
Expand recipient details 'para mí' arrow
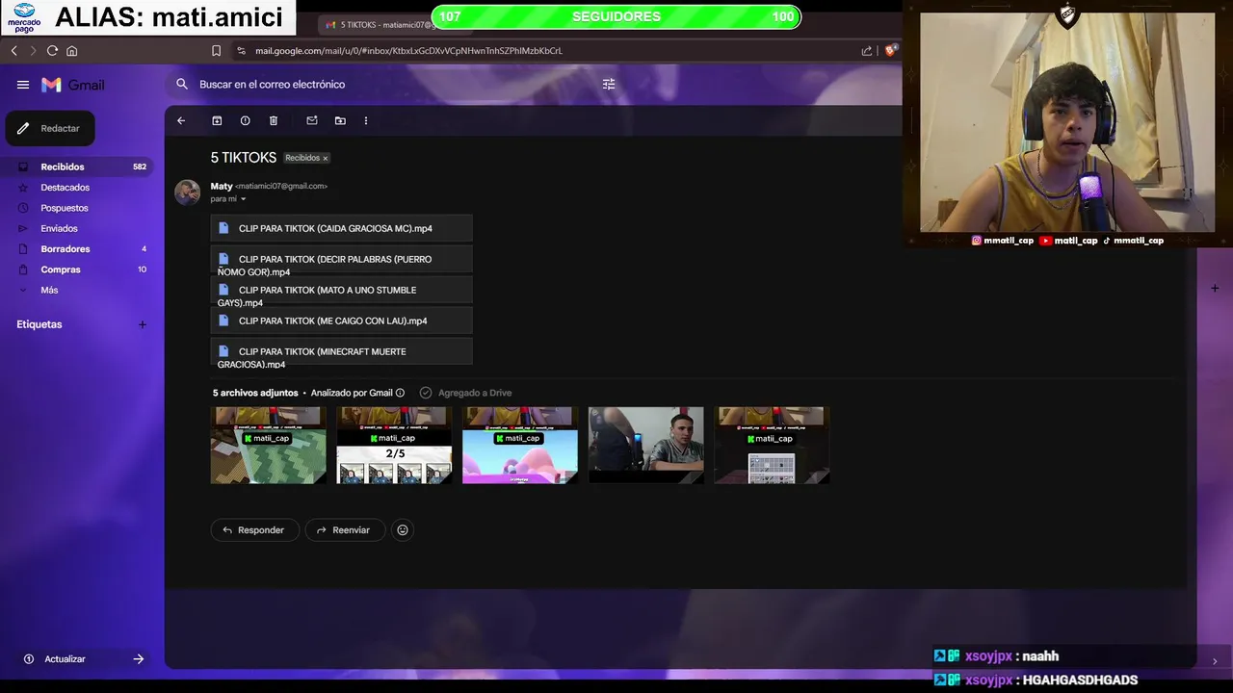[x=243, y=199]
